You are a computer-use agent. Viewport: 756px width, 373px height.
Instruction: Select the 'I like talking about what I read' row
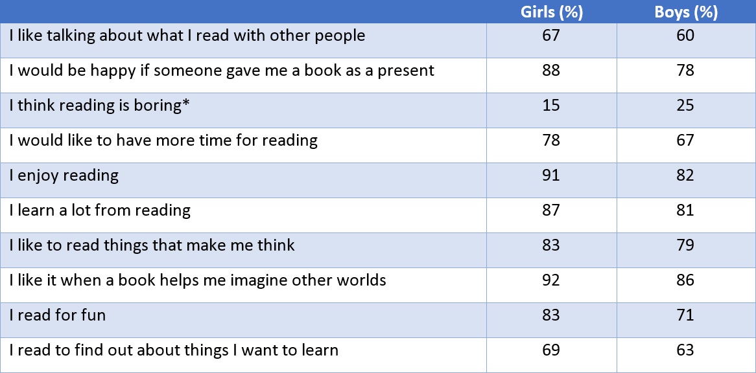click(378, 40)
